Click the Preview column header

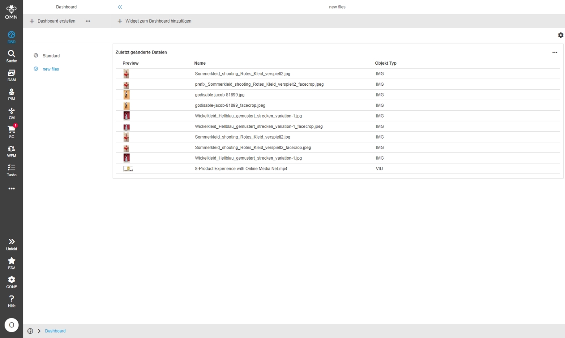130,63
